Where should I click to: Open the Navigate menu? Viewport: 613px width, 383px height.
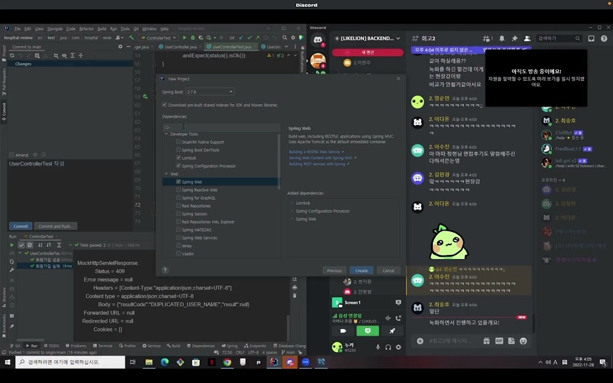click(x=55, y=29)
